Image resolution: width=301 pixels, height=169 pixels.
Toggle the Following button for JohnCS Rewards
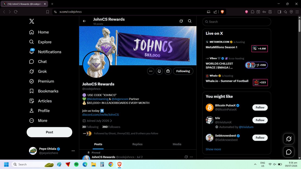(x=183, y=71)
